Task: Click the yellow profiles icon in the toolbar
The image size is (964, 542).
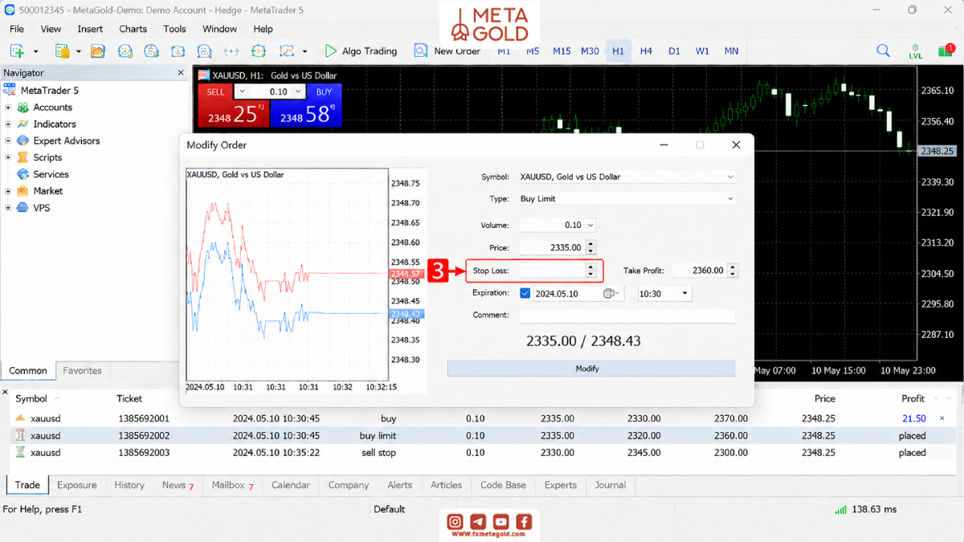Action: (62, 51)
